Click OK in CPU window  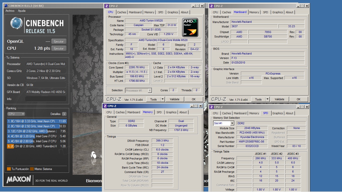click(194, 99)
